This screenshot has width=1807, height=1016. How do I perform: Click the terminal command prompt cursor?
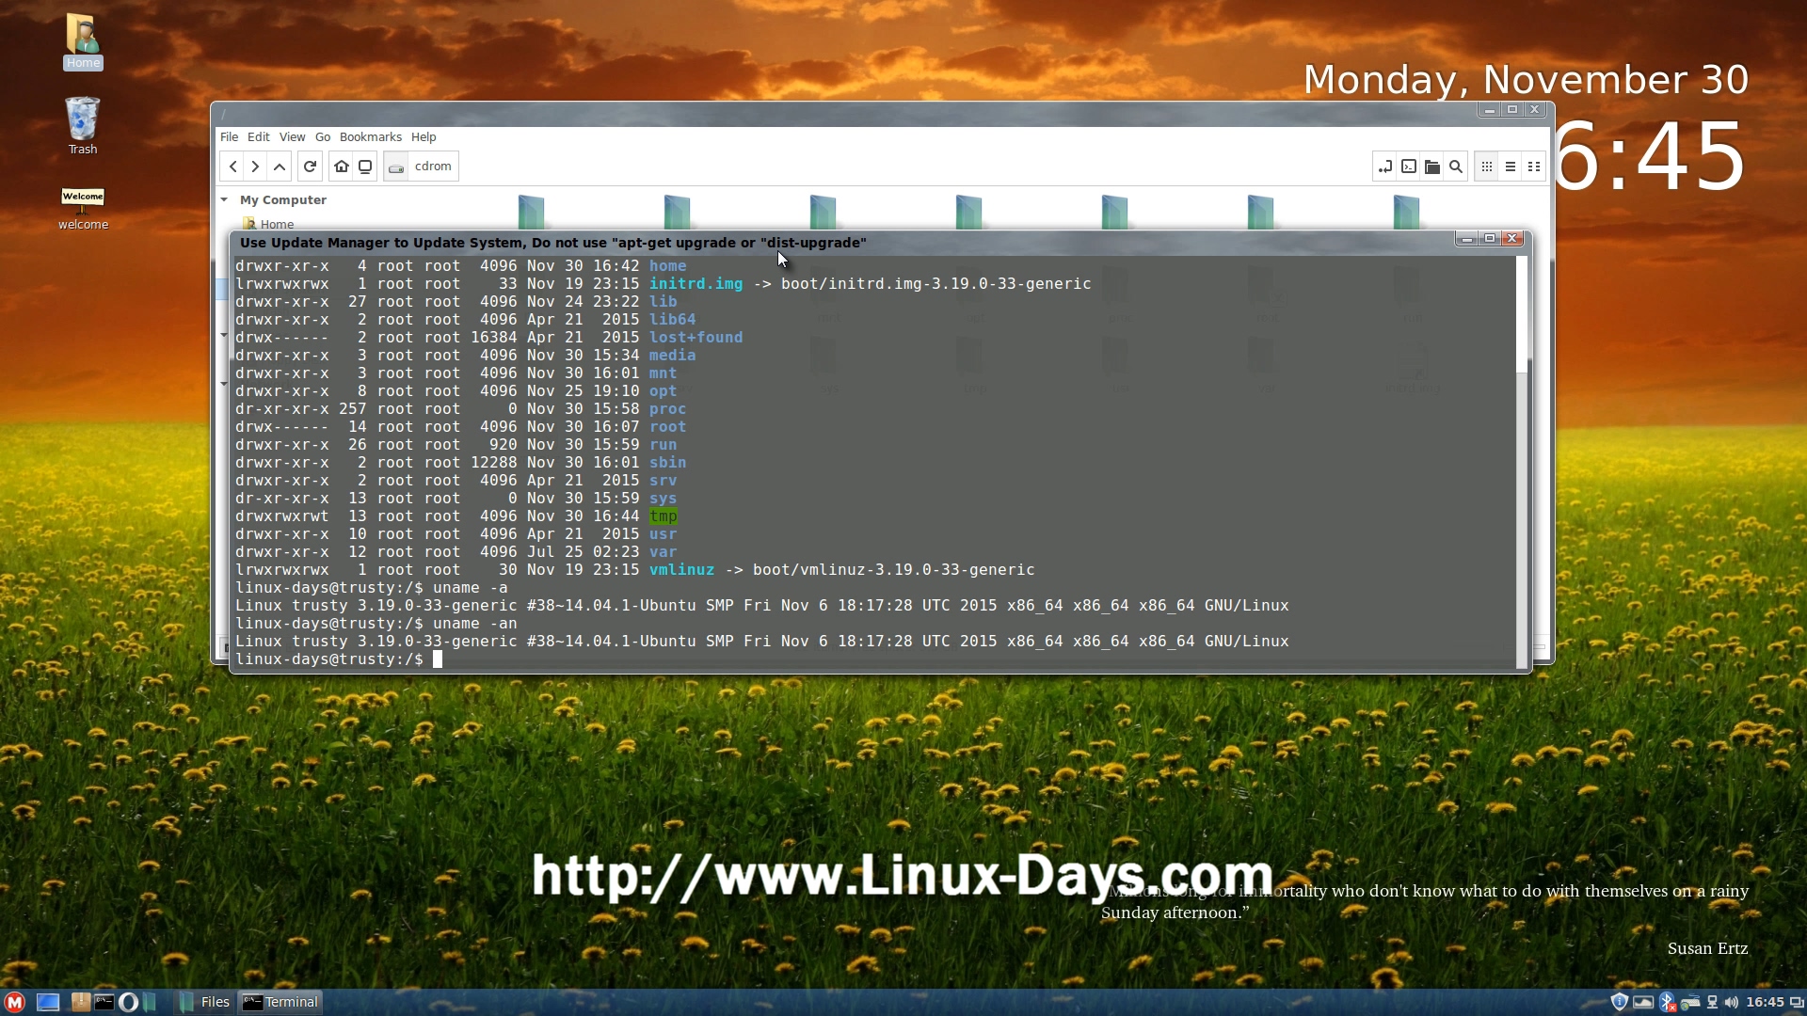tap(438, 659)
